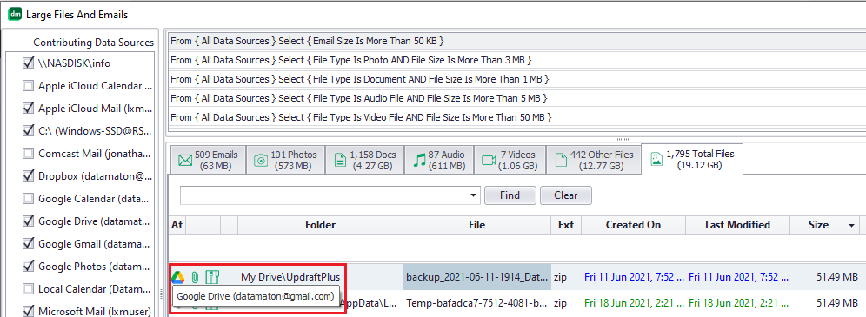Click the blank page icon on Other Files tab

tap(561, 160)
